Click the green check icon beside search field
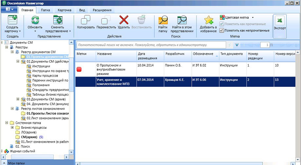The width and height of the screenshot is (301, 165). point(229,45)
